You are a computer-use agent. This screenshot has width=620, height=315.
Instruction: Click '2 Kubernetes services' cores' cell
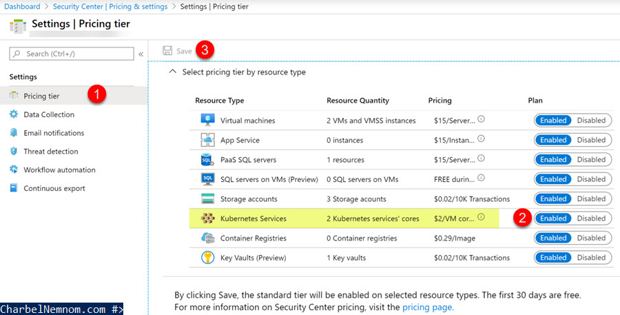point(373,219)
